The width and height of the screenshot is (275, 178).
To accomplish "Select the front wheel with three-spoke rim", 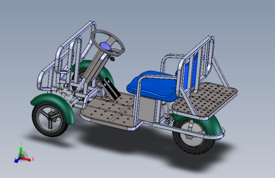I will click(x=50, y=118).
